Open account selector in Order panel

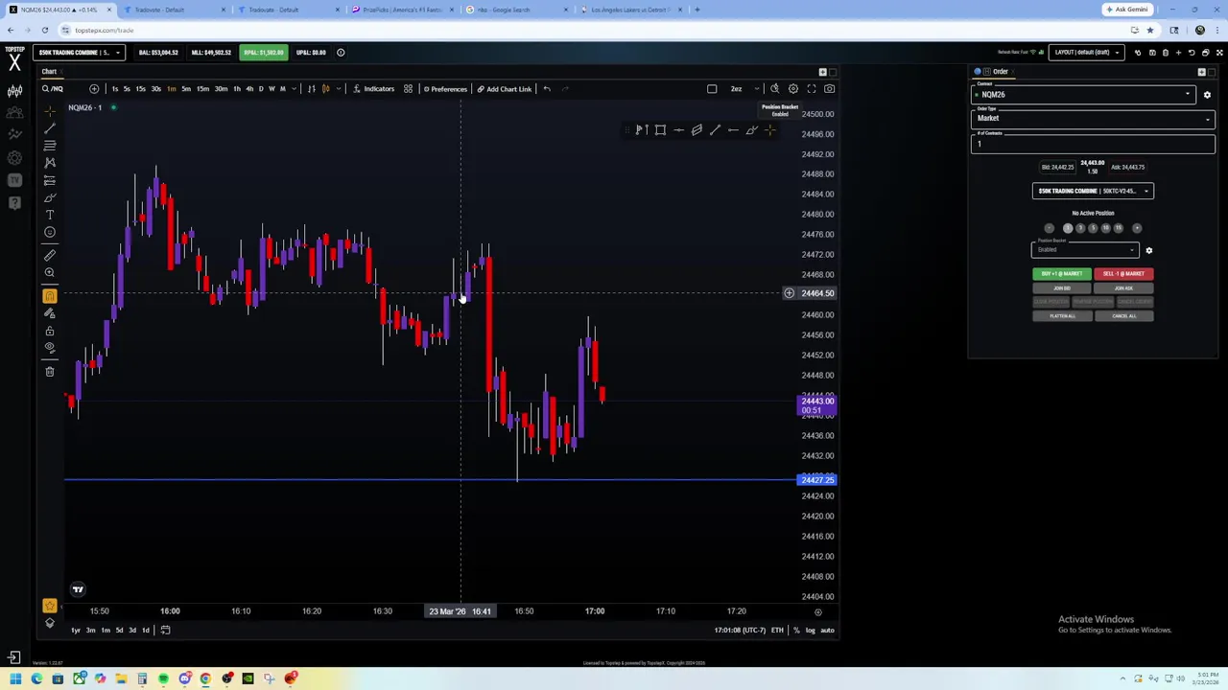(1093, 191)
